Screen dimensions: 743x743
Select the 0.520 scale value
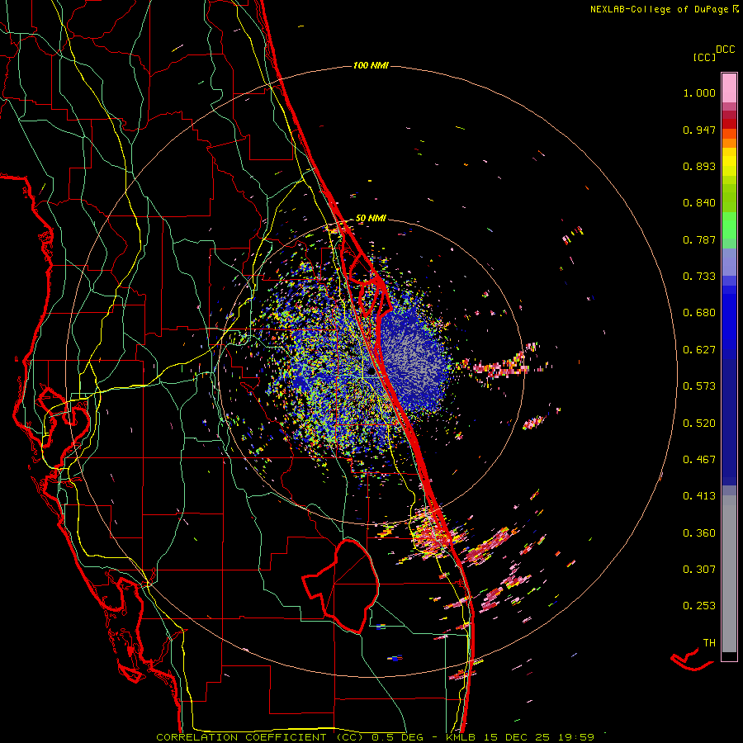pyautogui.click(x=699, y=424)
